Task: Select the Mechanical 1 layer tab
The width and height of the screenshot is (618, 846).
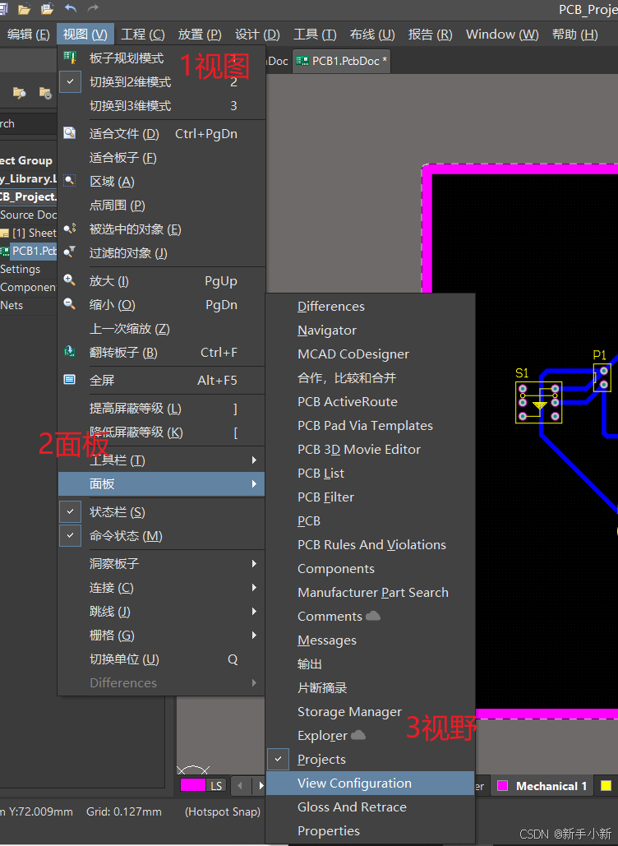Action: click(551, 786)
